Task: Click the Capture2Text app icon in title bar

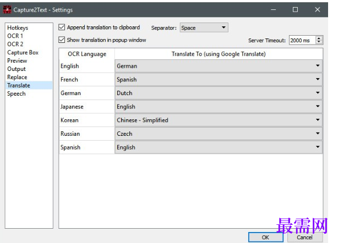Action: click(7, 10)
